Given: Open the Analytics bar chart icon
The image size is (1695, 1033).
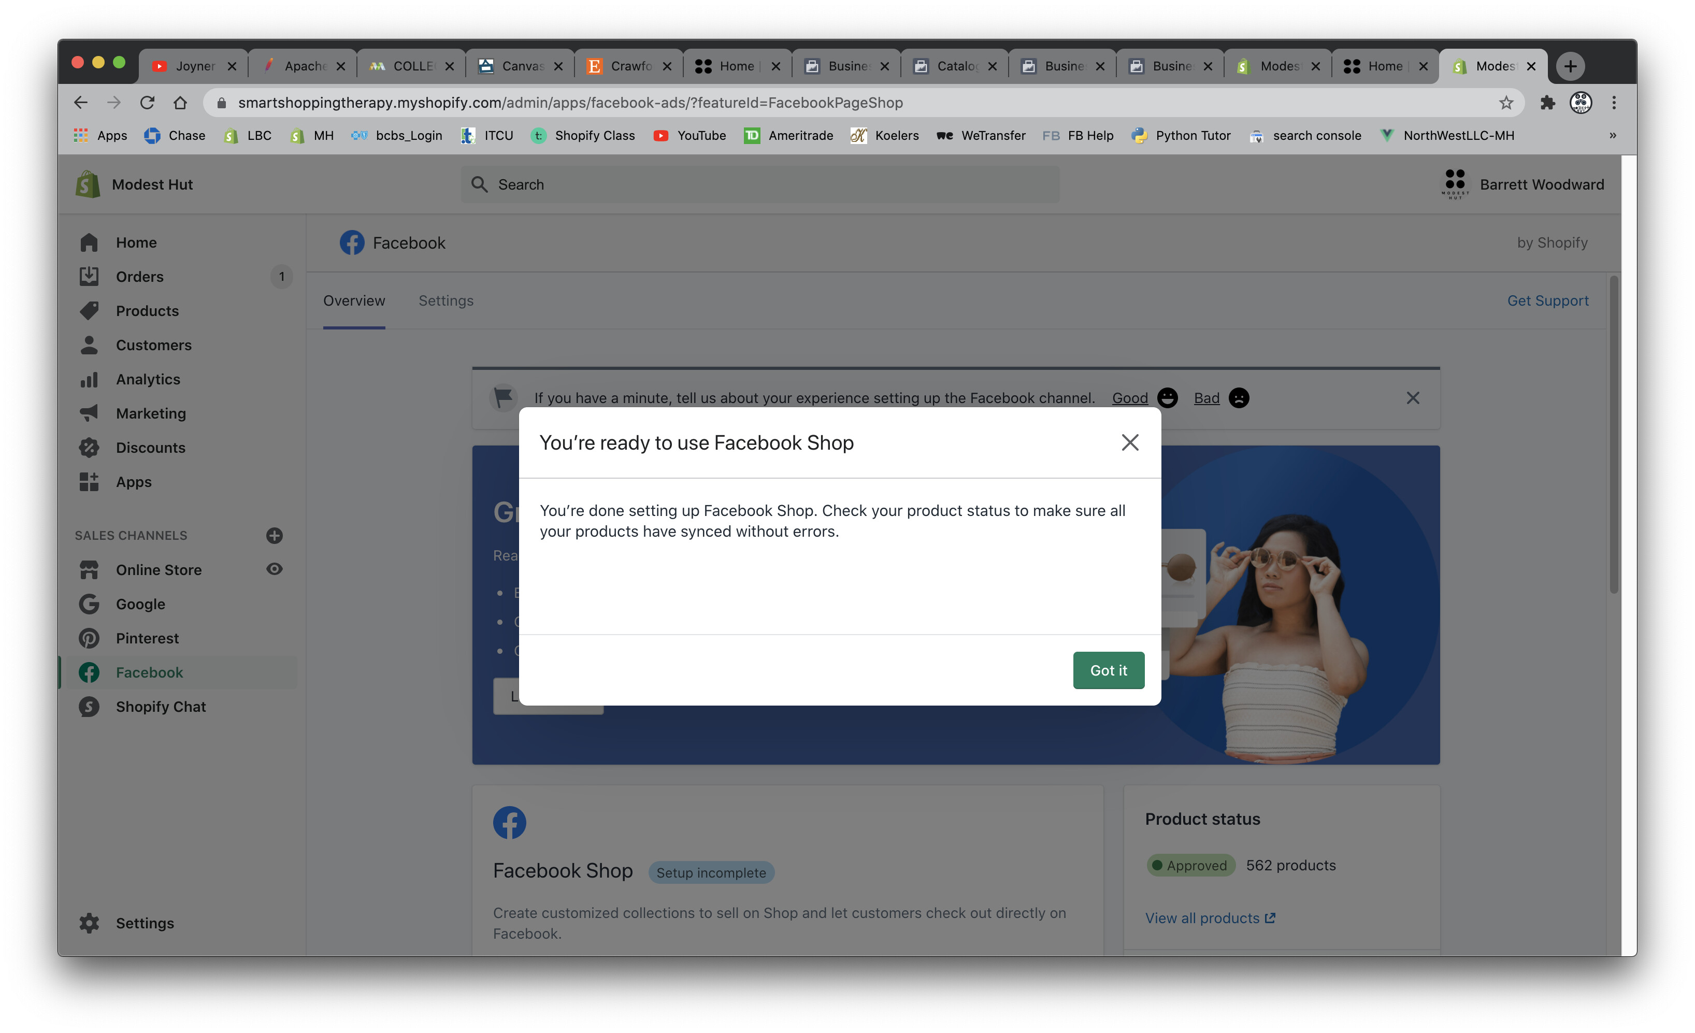Looking at the screenshot, I should 89,380.
